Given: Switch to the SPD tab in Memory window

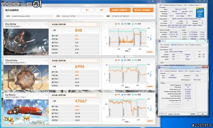Looking at the screenshot, I should pyautogui.click(x=186, y=71).
